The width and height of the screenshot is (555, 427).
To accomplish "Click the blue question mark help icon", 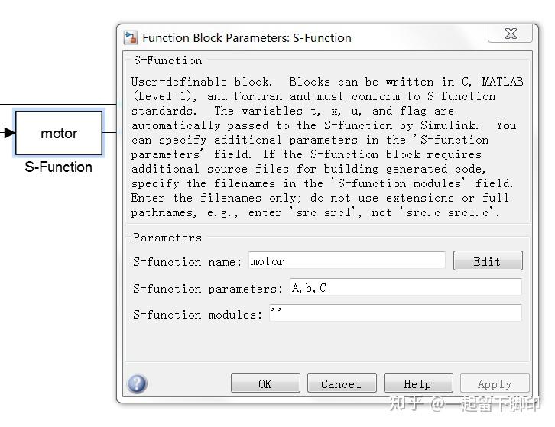I will 138,383.
